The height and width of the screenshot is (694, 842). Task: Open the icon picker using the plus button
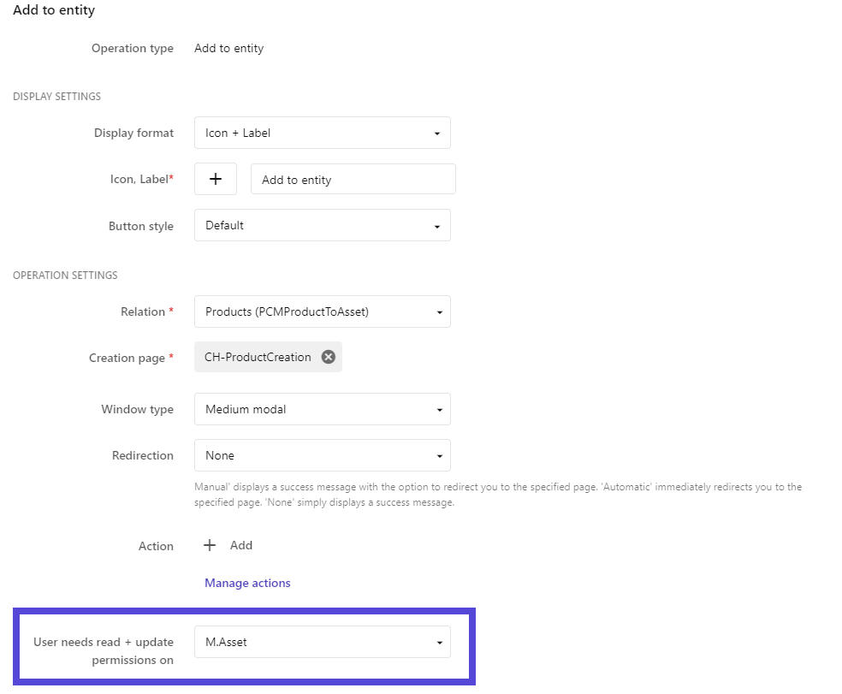[215, 179]
